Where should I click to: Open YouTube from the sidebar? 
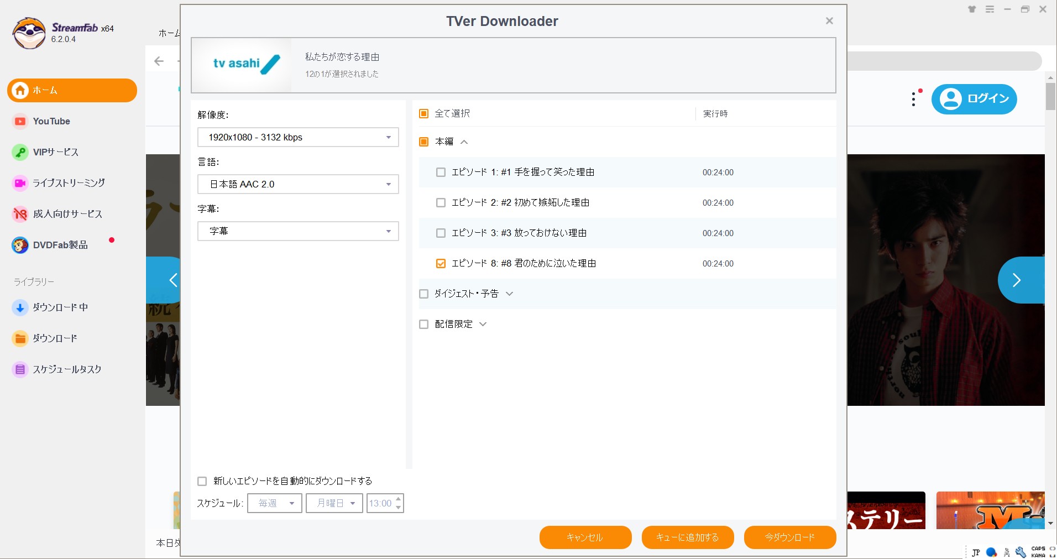51,121
